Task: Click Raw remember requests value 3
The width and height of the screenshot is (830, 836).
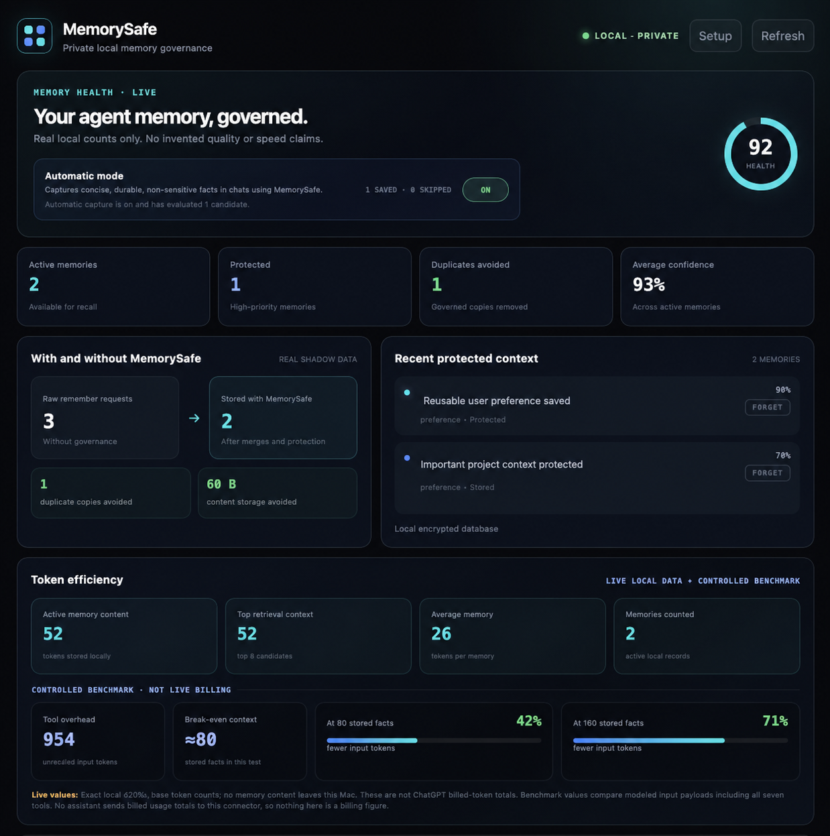Action: 48,421
